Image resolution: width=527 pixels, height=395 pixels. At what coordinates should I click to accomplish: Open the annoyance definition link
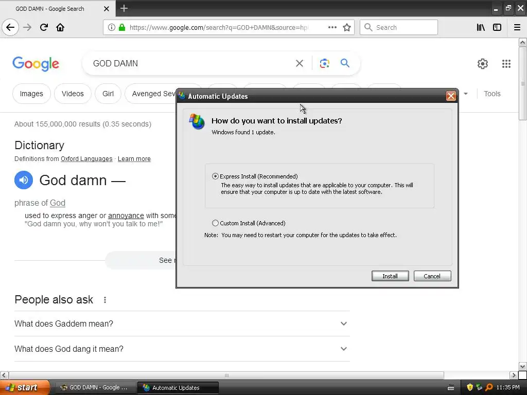pyautogui.click(x=126, y=216)
